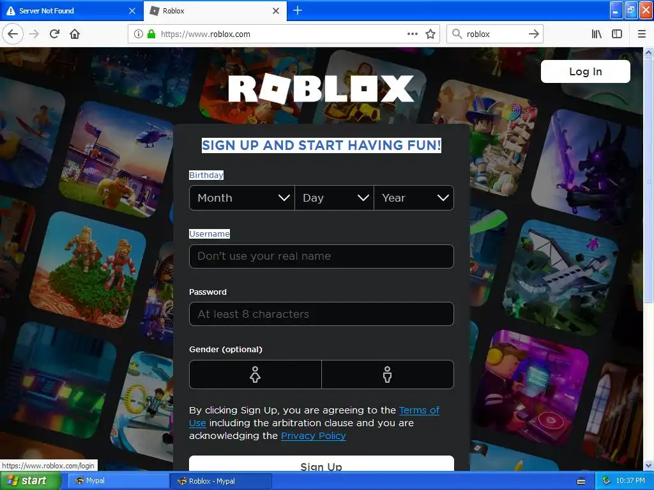654x490 pixels.
Task: Click the on-screen keyboard tray icon
Action: point(581,481)
